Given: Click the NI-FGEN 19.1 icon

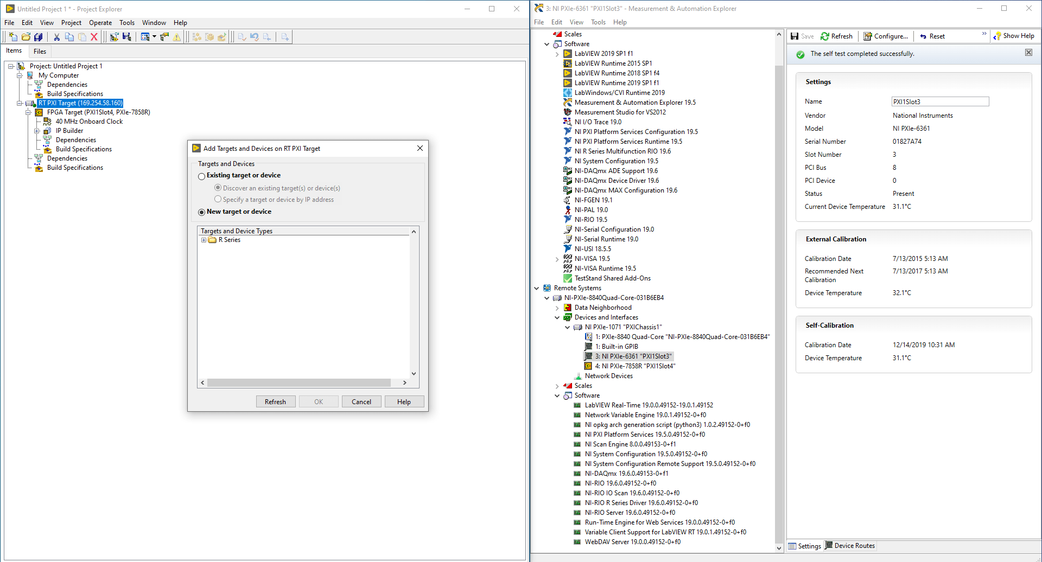Looking at the screenshot, I should pyautogui.click(x=568, y=200).
